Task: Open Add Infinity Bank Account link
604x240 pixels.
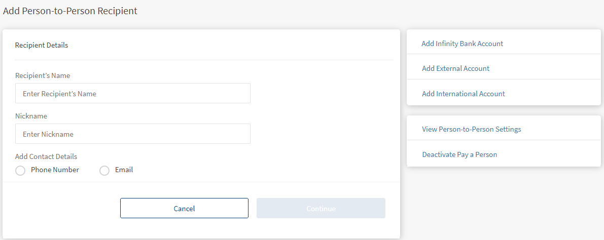Action: [x=462, y=44]
